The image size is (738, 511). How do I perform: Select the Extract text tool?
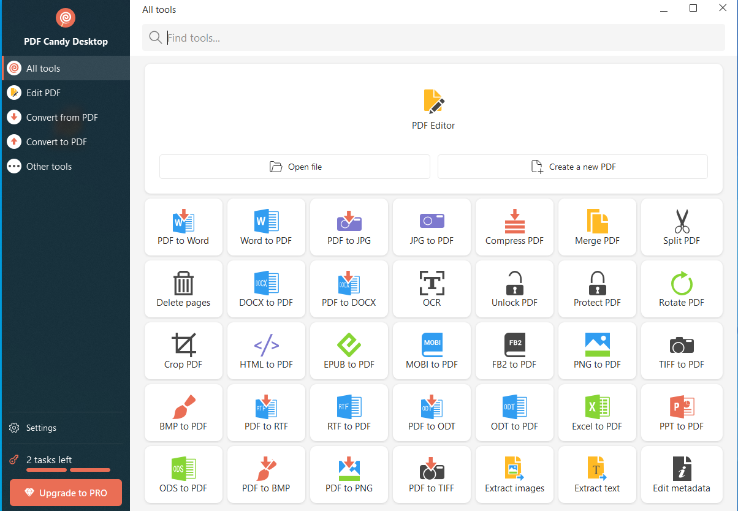(x=597, y=475)
